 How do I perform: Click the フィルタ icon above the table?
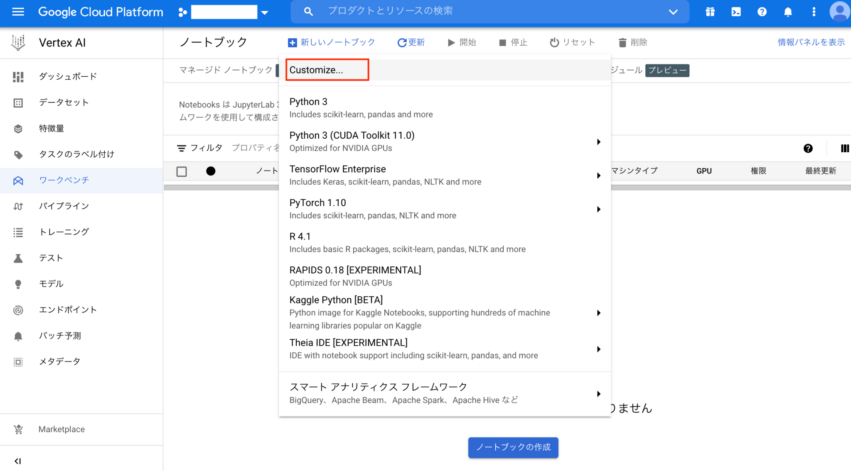(182, 148)
